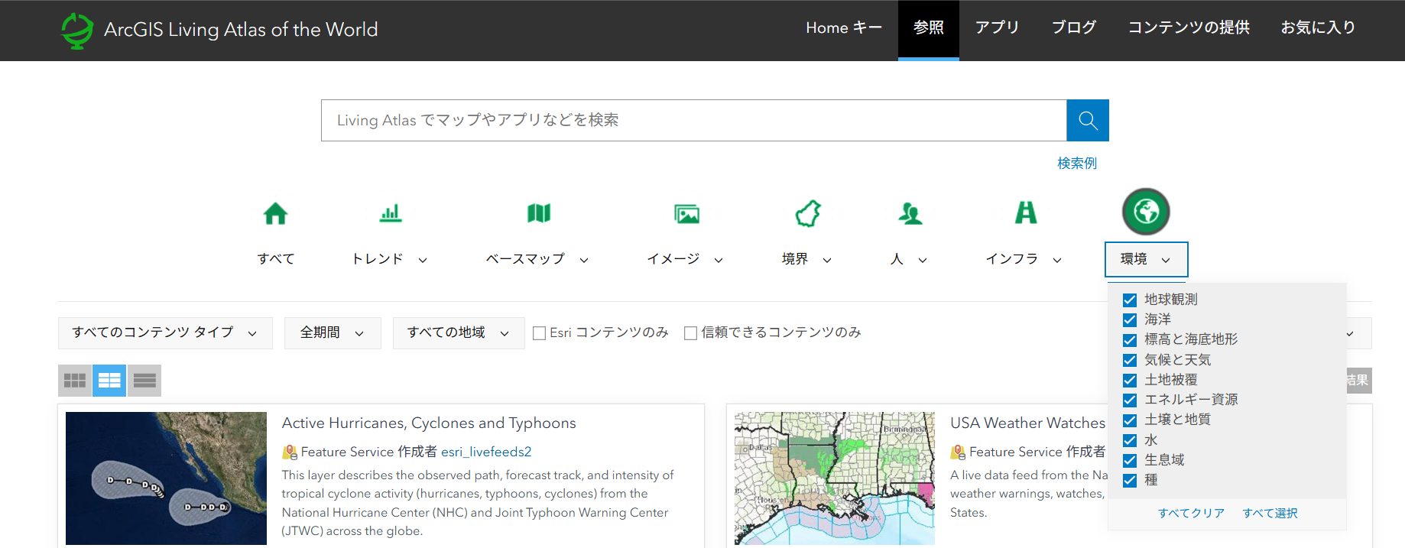Expand the 全期間 date dropdown

332,333
